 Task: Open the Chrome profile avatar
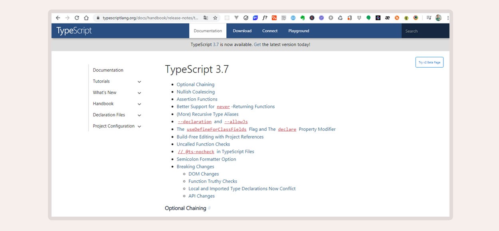coord(438,18)
